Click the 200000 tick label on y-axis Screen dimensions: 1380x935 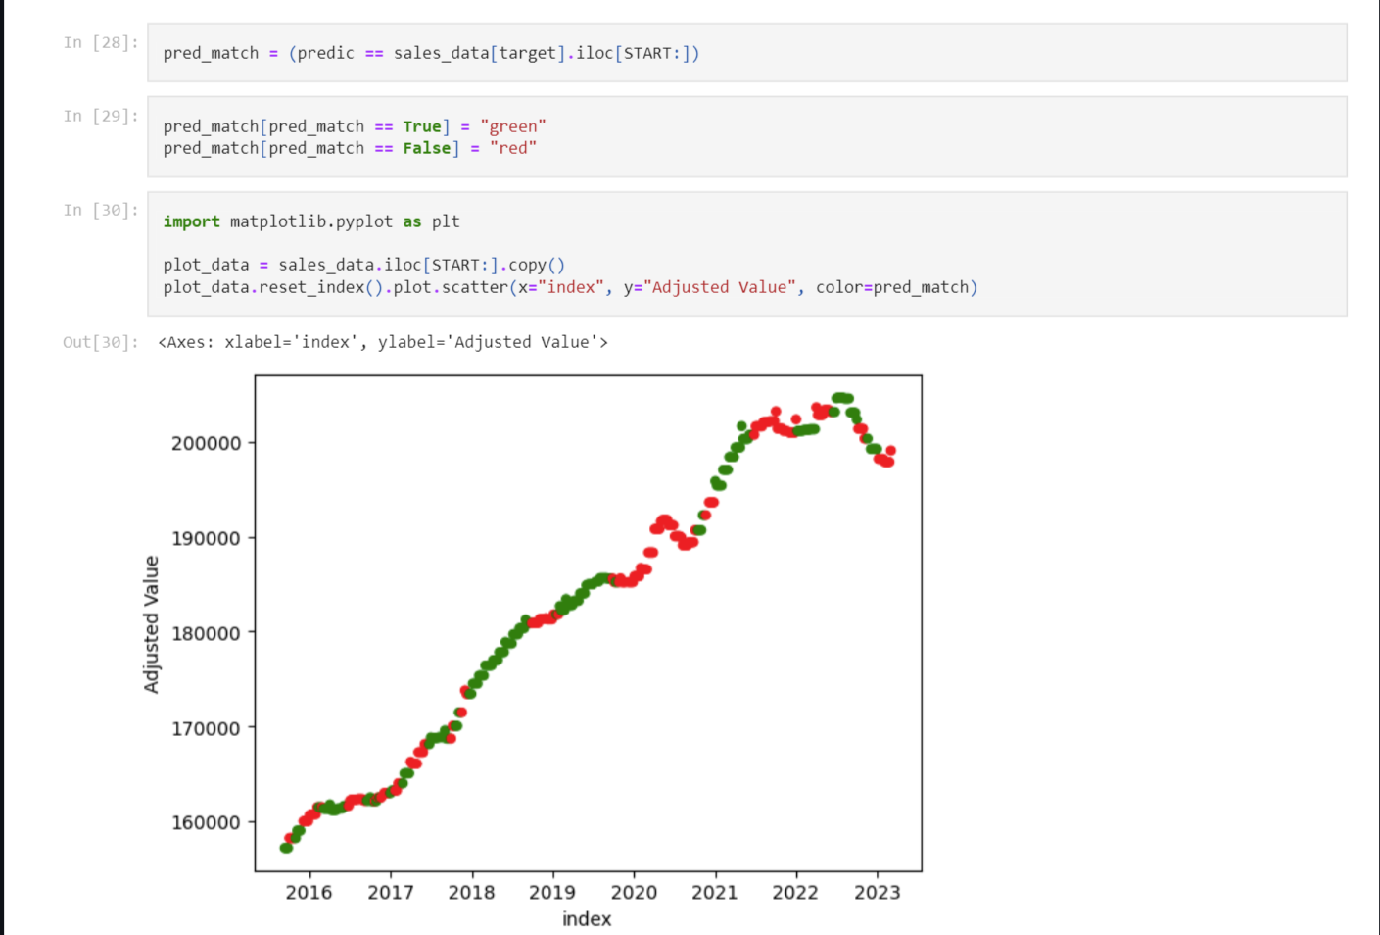coord(206,443)
